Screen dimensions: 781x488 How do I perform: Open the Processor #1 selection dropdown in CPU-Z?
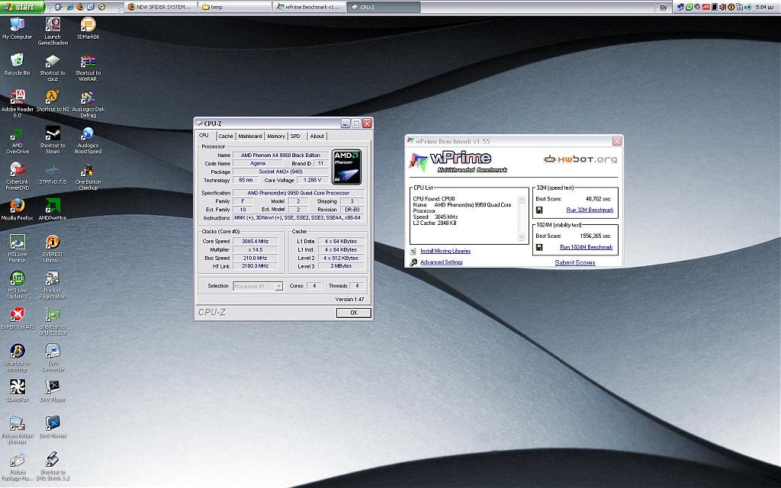[258, 286]
